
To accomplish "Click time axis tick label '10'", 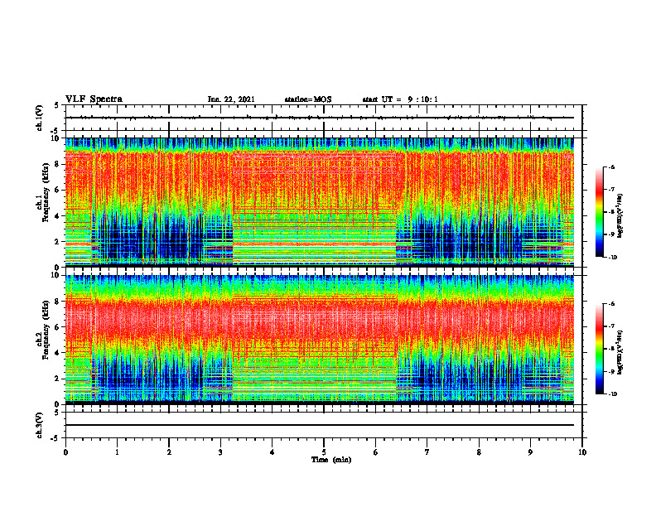I will coord(582,452).
